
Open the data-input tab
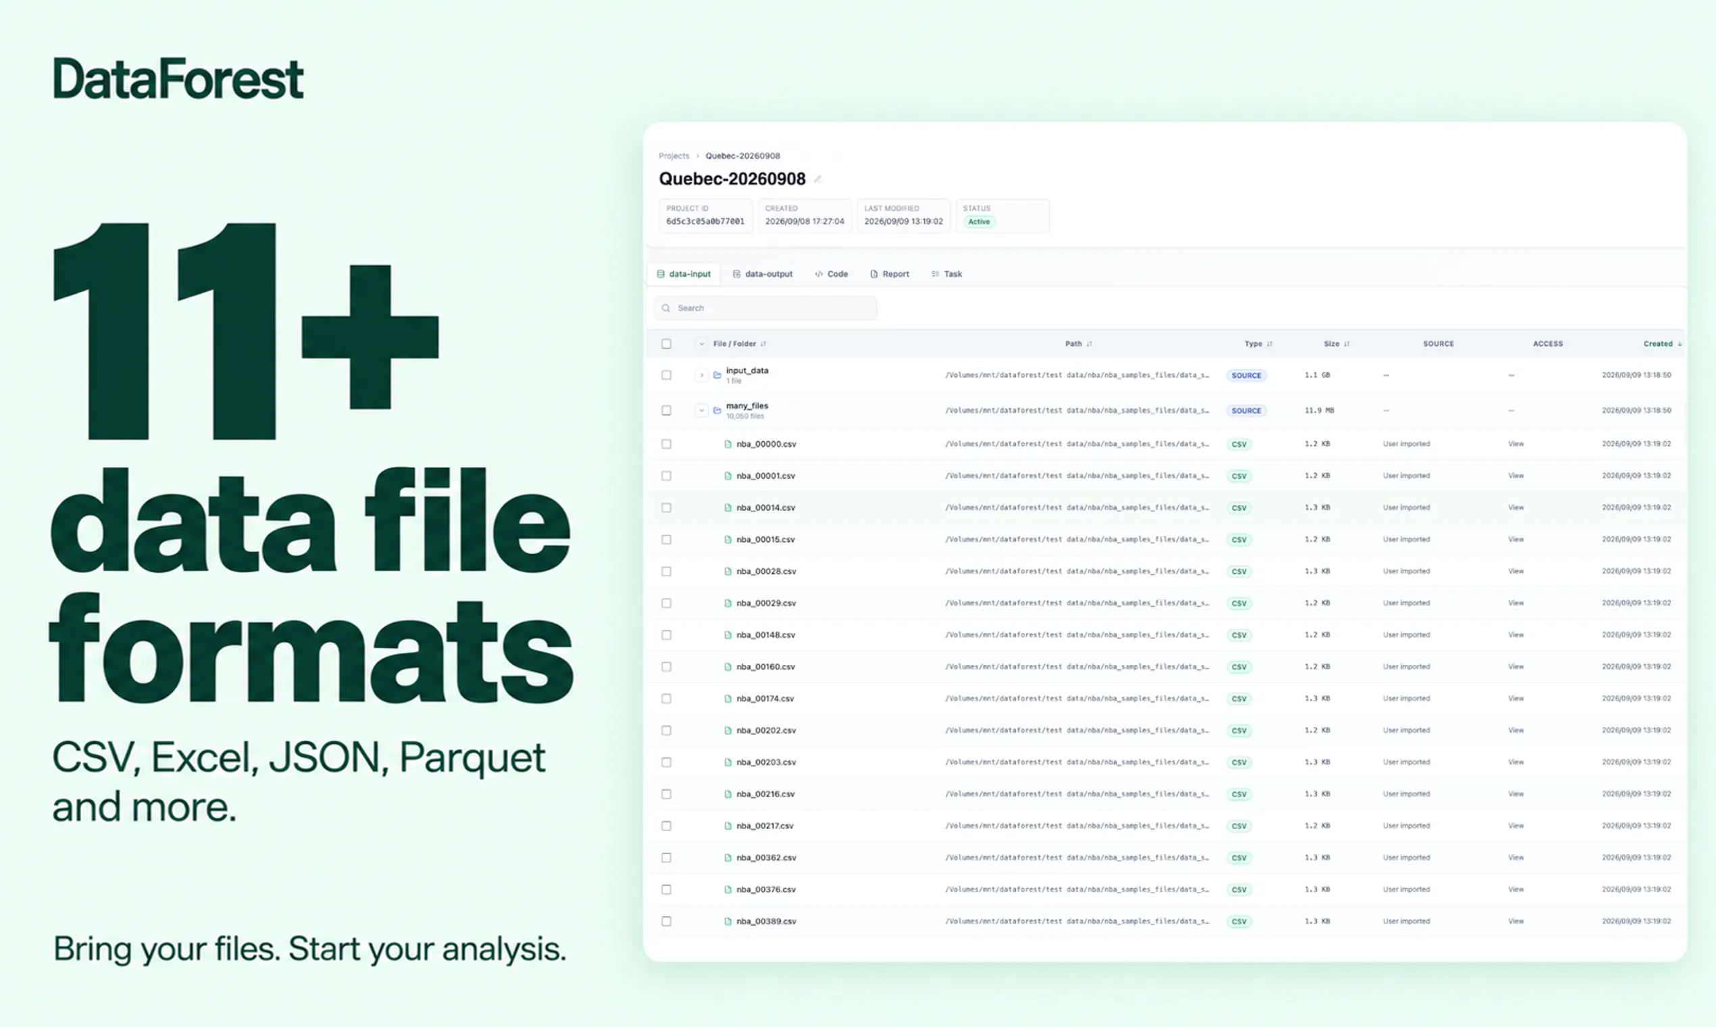click(x=684, y=274)
